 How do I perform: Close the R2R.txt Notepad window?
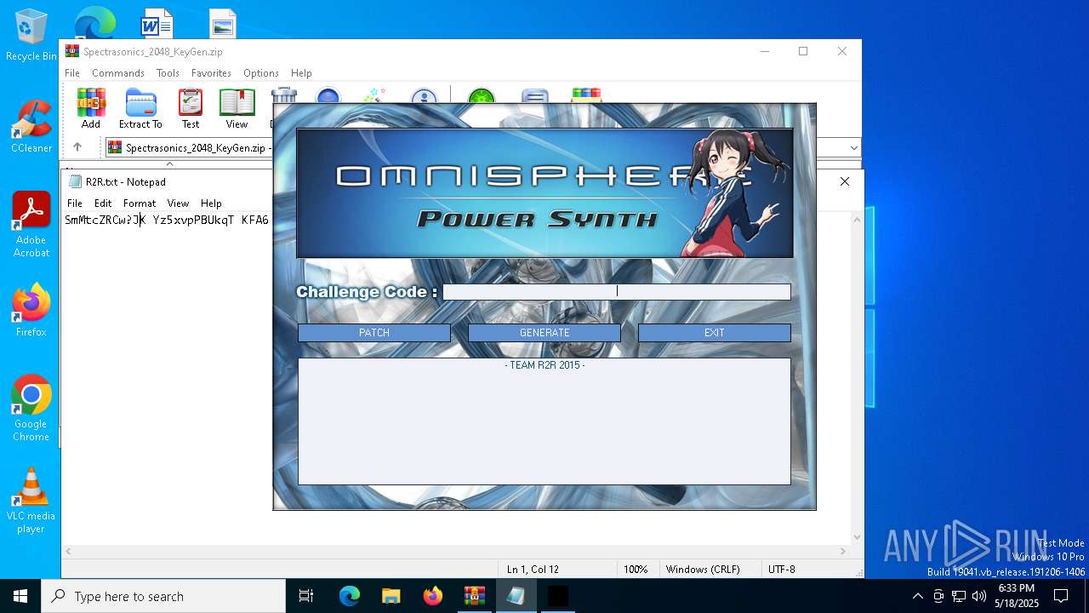coord(845,181)
